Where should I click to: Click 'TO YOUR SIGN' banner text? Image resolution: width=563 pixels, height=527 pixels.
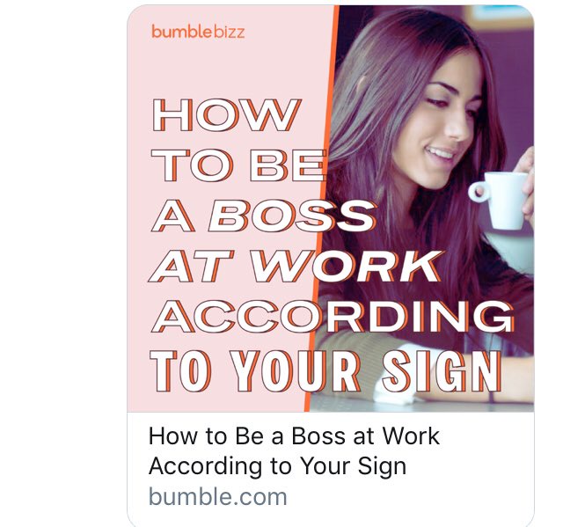[326, 371]
